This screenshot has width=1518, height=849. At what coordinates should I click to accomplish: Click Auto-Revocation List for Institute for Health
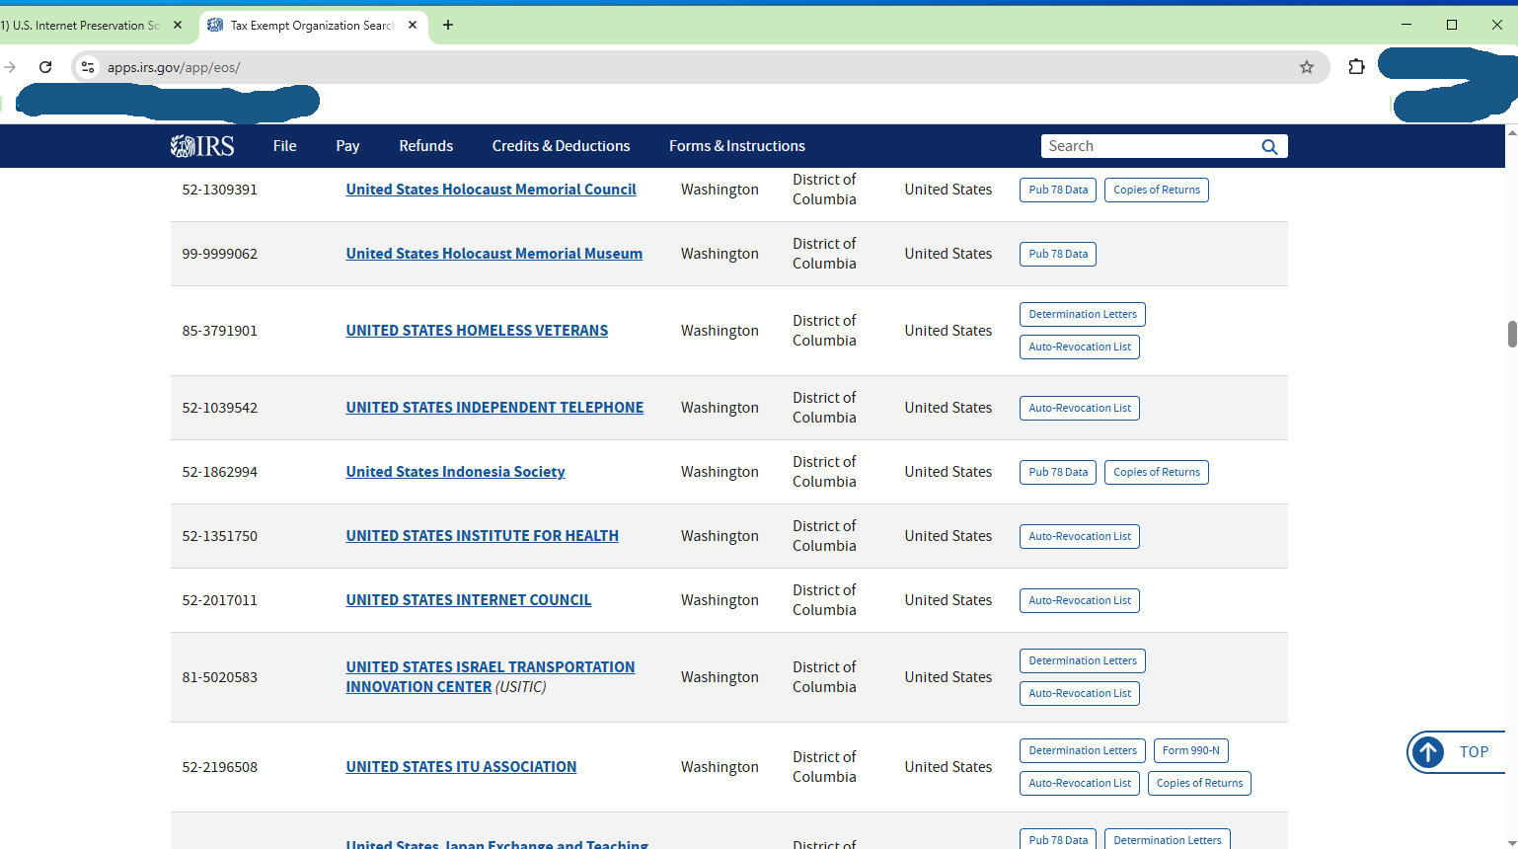pyautogui.click(x=1080, y=536)
